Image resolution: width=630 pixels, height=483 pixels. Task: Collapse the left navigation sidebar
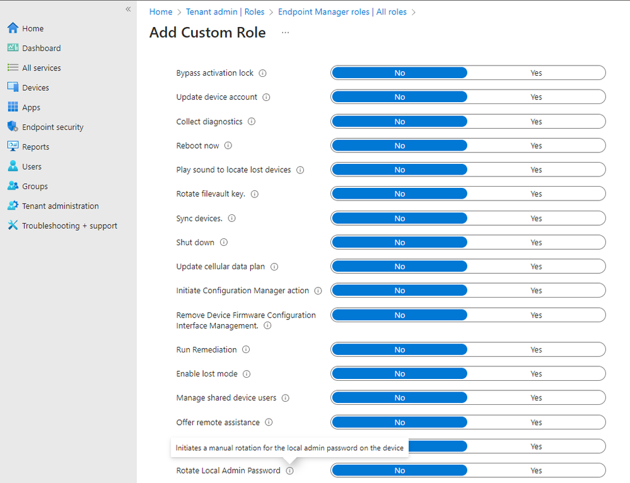128,9
